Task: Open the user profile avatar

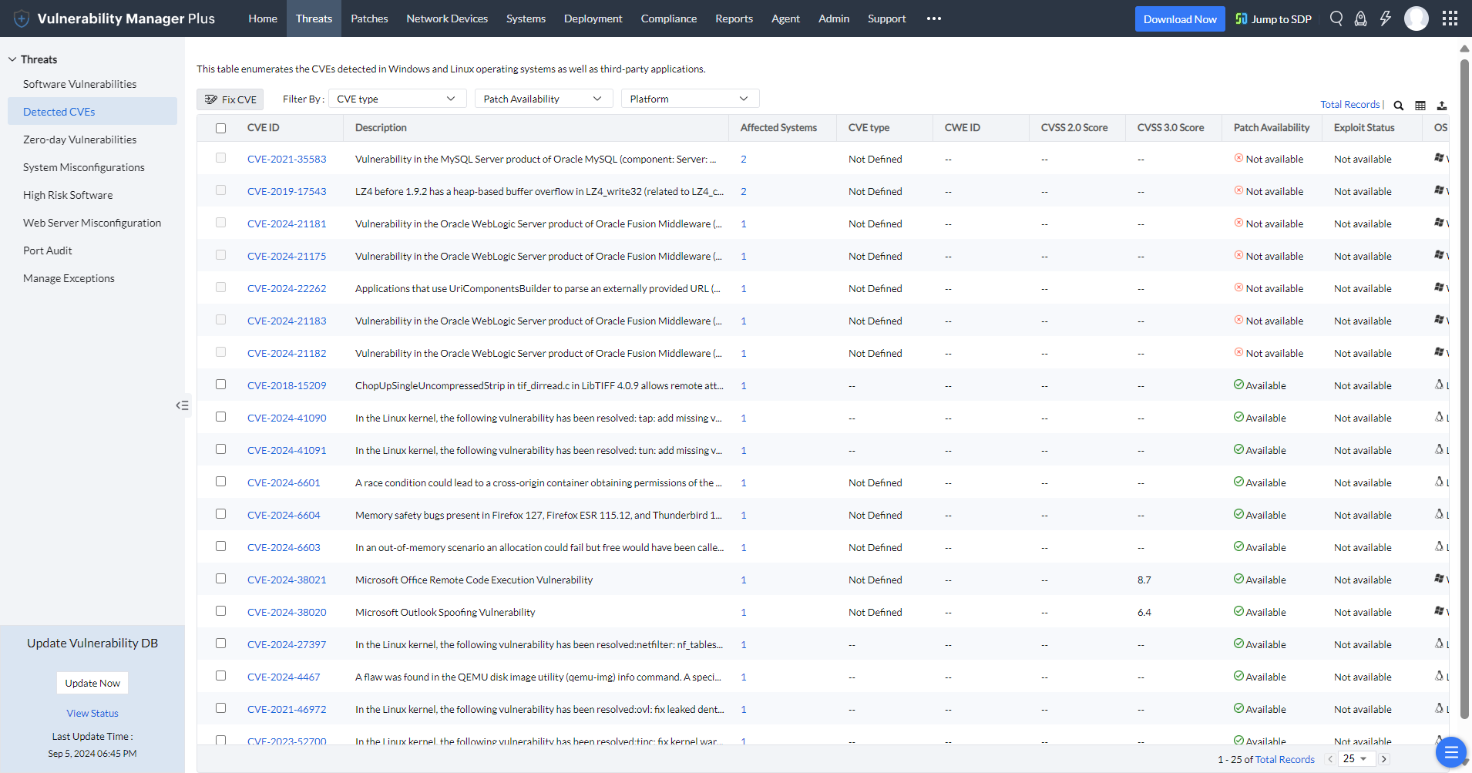Action: [1416, 18]
